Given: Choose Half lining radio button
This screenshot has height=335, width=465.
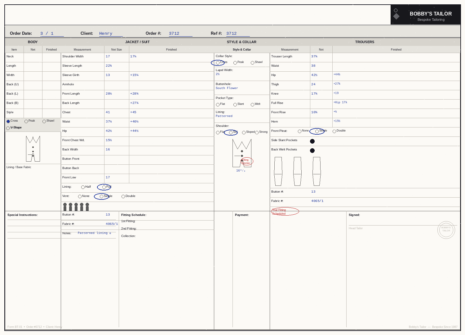Looking at the screenshot, I should [x=83, y=187].
